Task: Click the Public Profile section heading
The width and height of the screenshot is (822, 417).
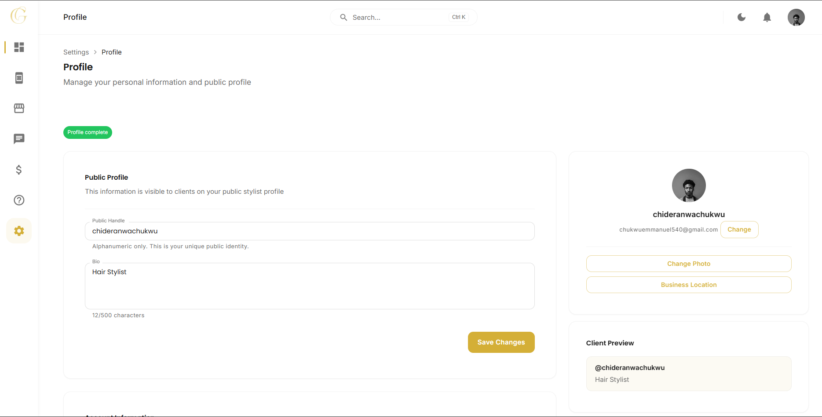Action: pos(106,178)
